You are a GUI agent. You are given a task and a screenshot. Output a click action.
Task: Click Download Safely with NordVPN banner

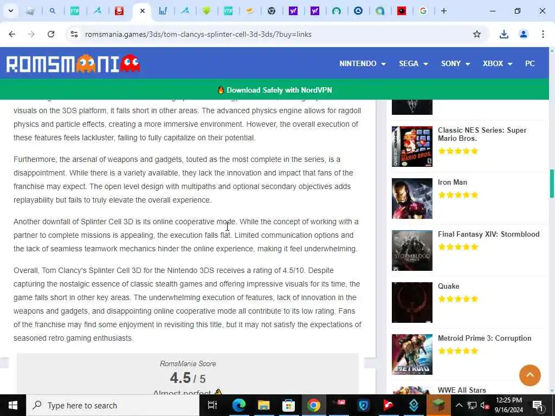[275, 90]
